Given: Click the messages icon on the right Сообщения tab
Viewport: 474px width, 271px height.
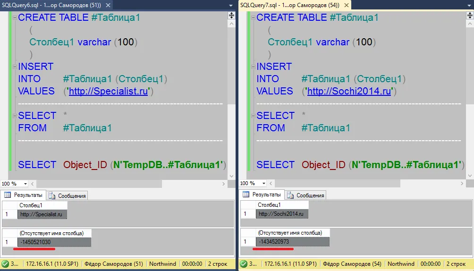Looking at the screenshot, I should [x=290, y=195].
